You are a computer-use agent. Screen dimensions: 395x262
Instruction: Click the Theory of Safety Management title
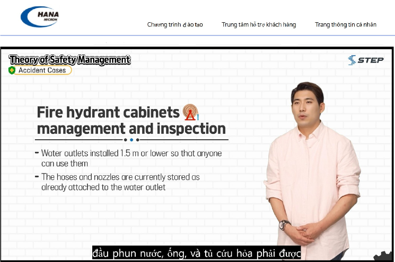tap(69, 60)
